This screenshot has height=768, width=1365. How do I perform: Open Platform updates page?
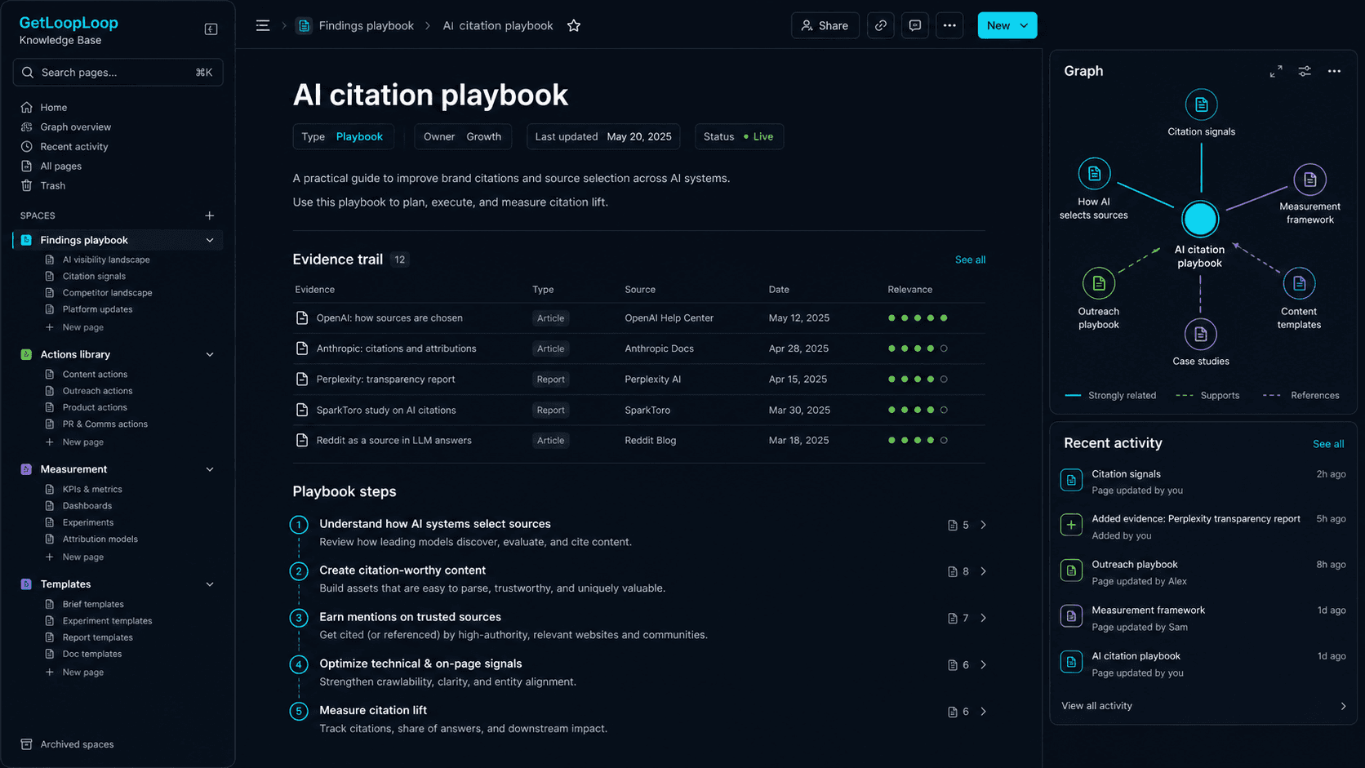[97, 309]
